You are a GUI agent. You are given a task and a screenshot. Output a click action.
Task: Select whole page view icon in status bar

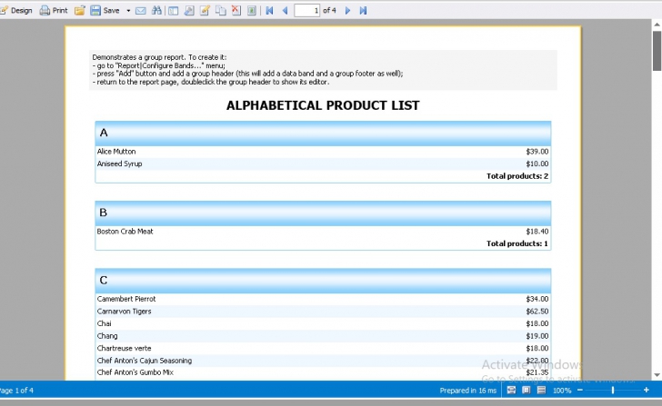click(x=526, y=390)
